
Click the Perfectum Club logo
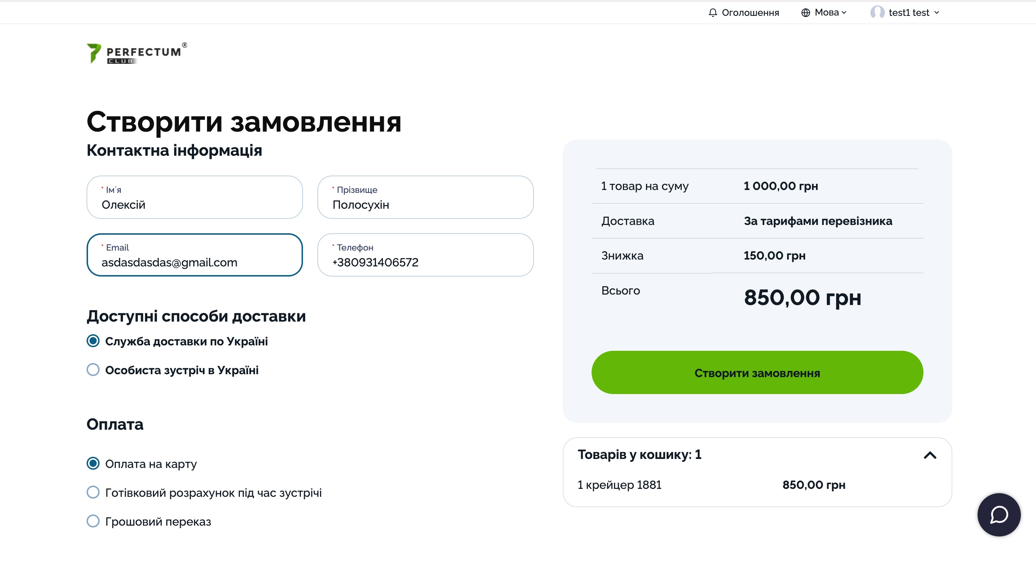pos(136,53)
